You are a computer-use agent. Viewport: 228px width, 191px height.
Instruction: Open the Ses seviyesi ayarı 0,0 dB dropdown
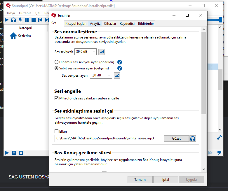(101, 76)
